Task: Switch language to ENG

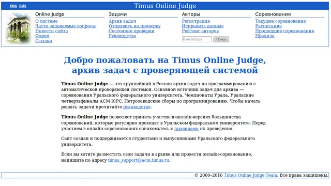Action: [x=13, y=6]
